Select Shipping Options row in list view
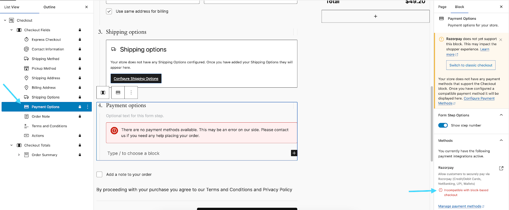This screenshot has width=509, height=210. click(x=47, y=97)
